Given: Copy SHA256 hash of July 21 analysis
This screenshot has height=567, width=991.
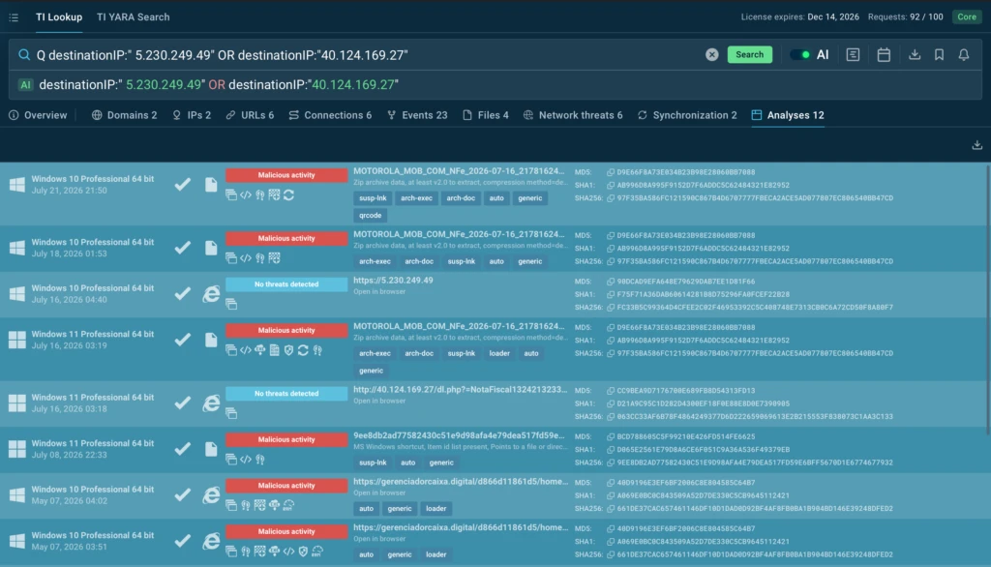Looking at the screenshot, I should 611,197.
